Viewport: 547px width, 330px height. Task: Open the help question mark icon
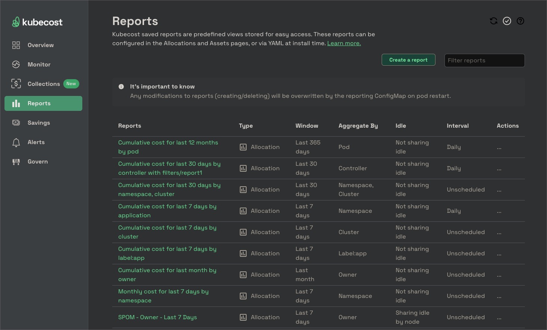pyautogui.click(x=520, y=21)
